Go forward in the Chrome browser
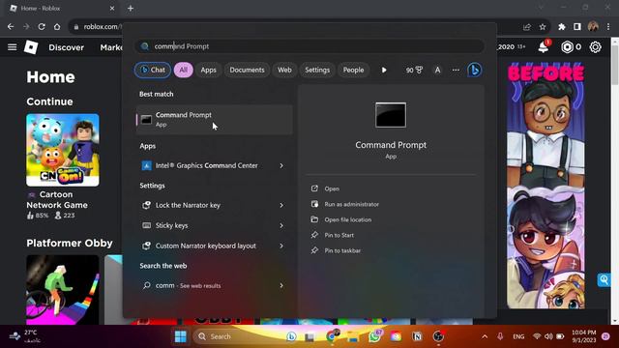This screenshot has height=348, width=619. click(26, 26)
